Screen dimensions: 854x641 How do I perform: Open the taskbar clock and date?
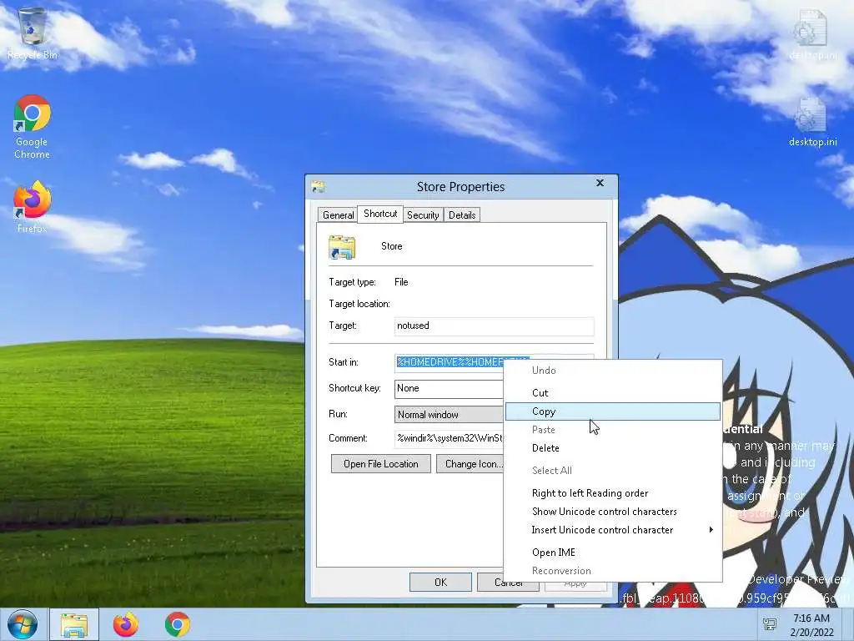click(x=811, y=624)
